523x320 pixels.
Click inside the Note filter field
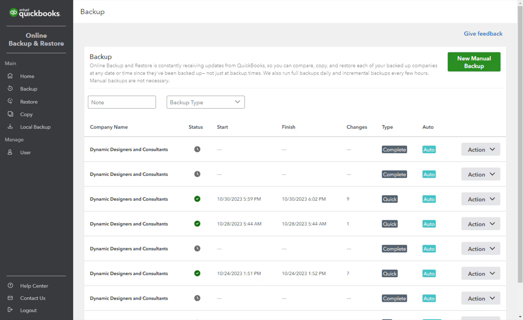tap(122, 102)
